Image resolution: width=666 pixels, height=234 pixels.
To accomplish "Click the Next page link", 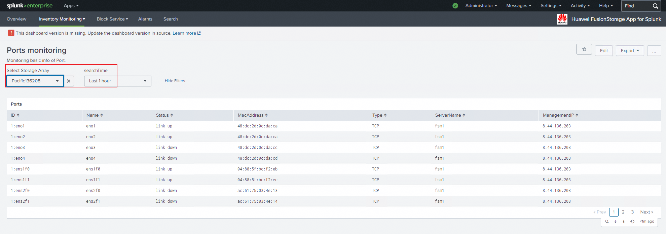I will (646, 212).
